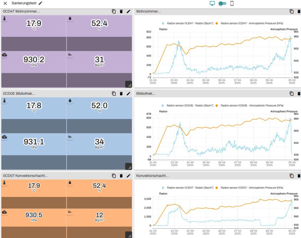Screen dimensions: 301x238
Task: Copy the Wohnzimmer chart widget
Action: [292, 11]
